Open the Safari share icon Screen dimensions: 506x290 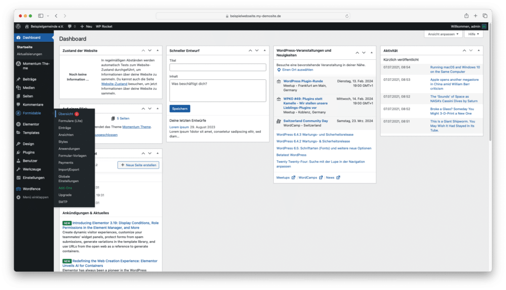point(466,16)
